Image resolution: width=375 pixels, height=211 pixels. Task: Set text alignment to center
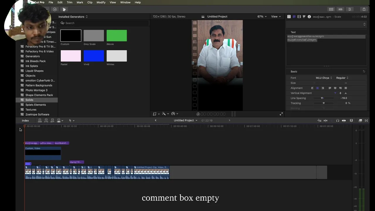click(317, 88)
